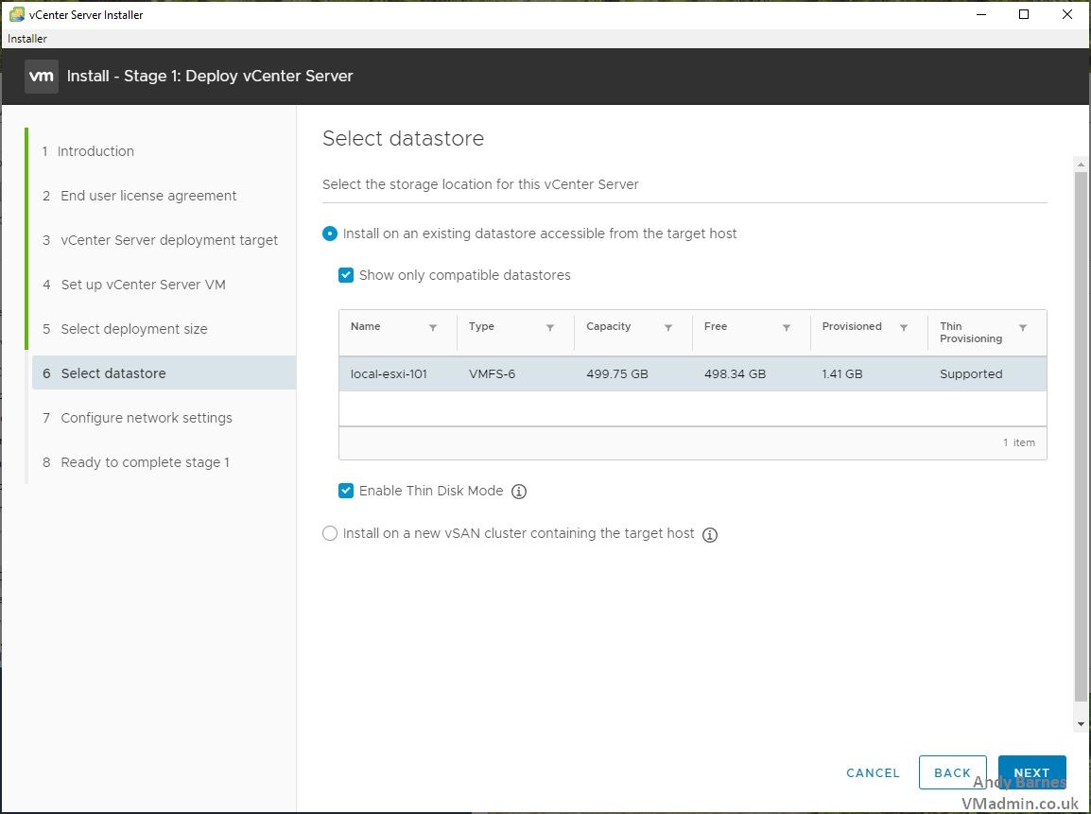The width and height of the screenshot is (1091, 814).
Task: Toggle Enable Thin Disk Mode checkbox
Action: [x=346, y=491]
